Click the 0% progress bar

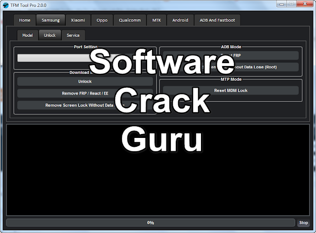[151, 223]
